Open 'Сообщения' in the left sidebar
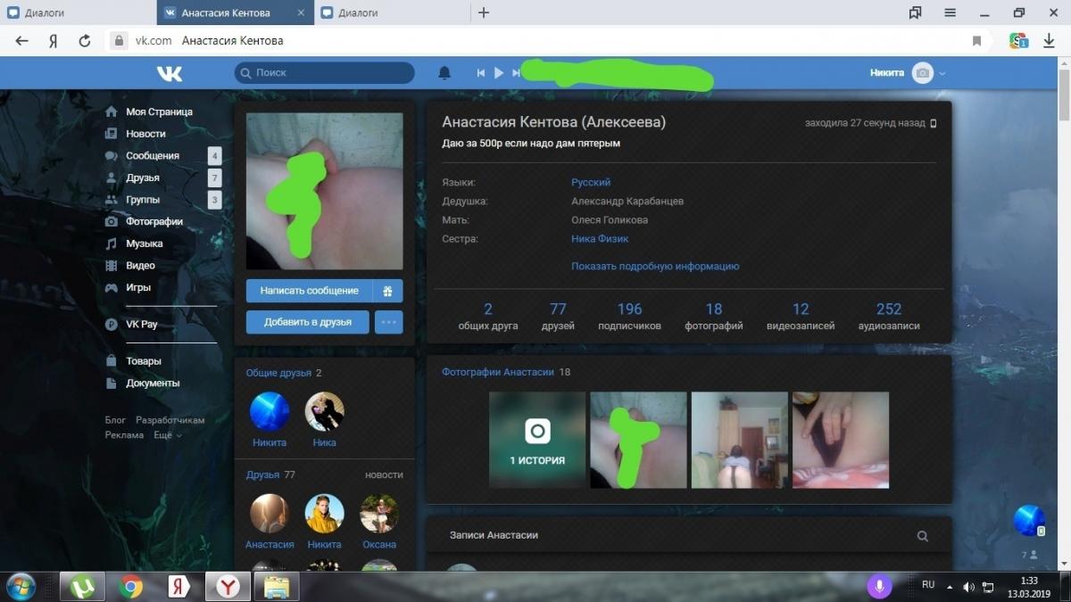Image resolution: width=1071 pixels, height=602 pixels. [152, 156]
